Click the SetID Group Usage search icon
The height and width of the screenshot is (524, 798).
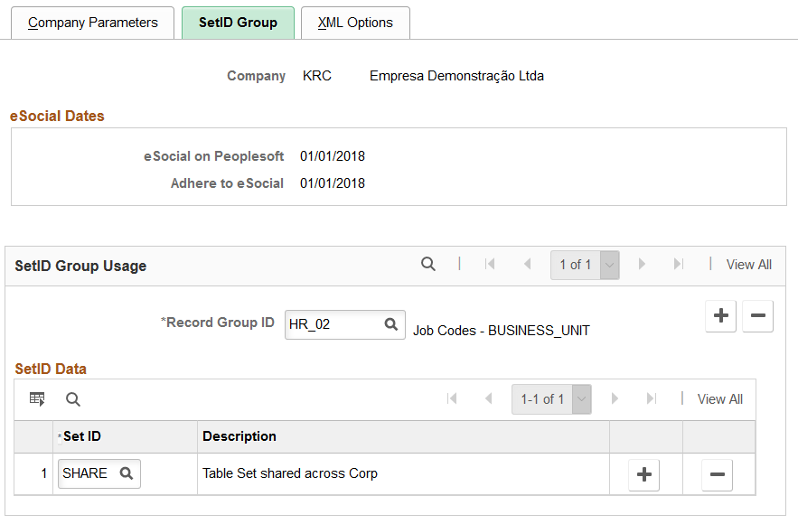pyautogui.click(x=428, y=264)
